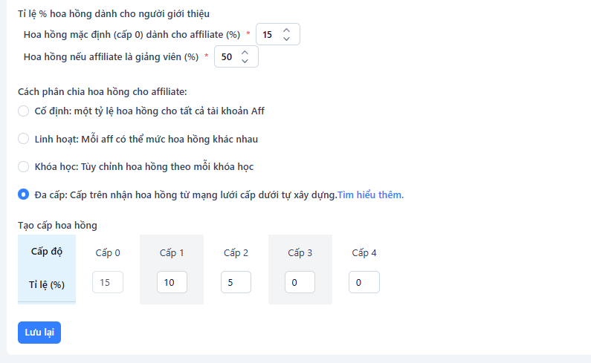
Task: Increase instructor affiliate commission with up arrow
Action: pos(245,52)
